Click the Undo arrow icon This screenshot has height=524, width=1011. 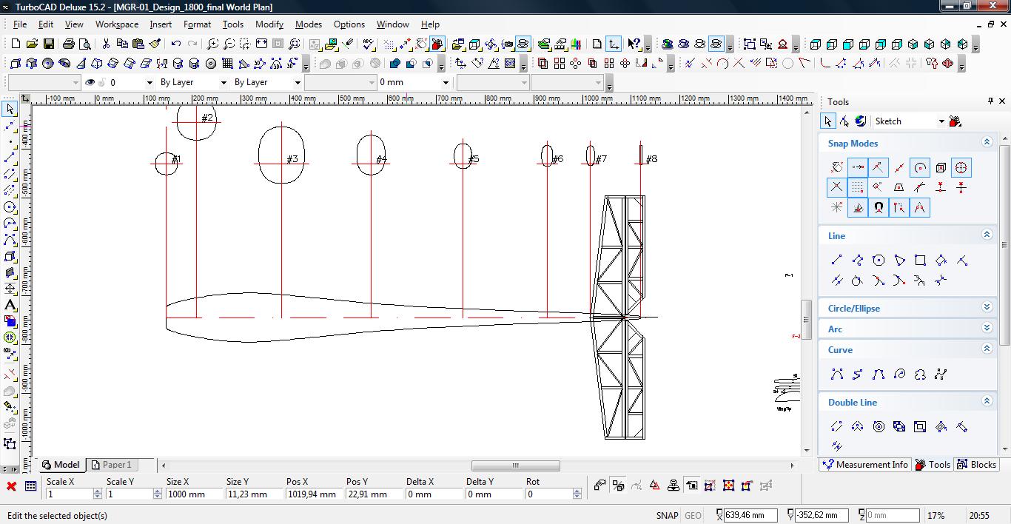(176, 44)
